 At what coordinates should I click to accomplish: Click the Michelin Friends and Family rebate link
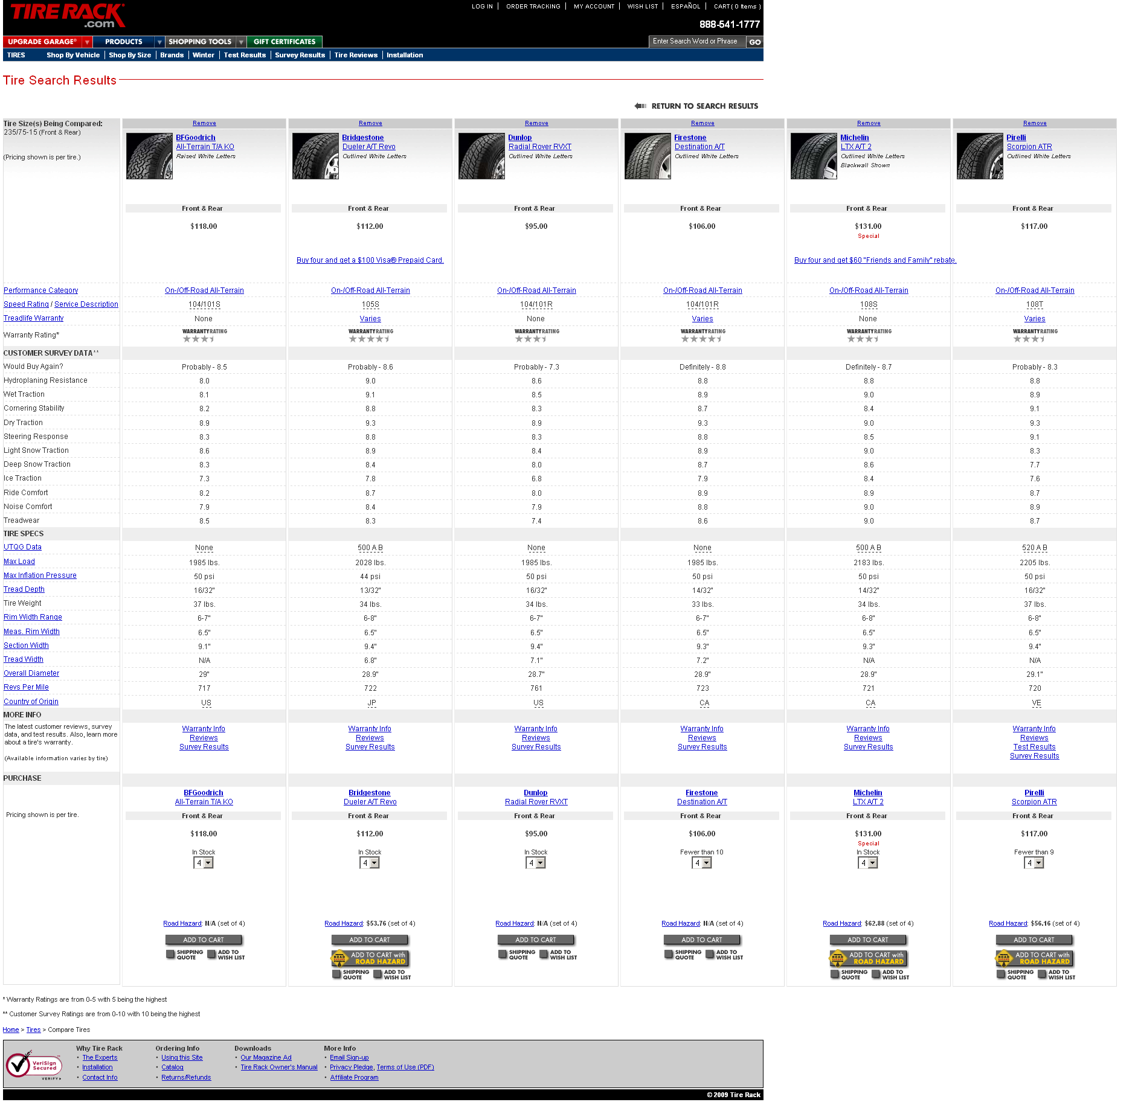click(x=875, y=260)
